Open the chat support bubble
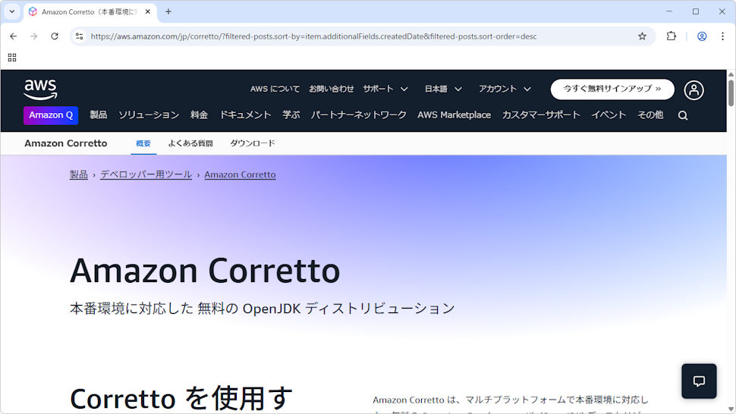 coord(699,381)
